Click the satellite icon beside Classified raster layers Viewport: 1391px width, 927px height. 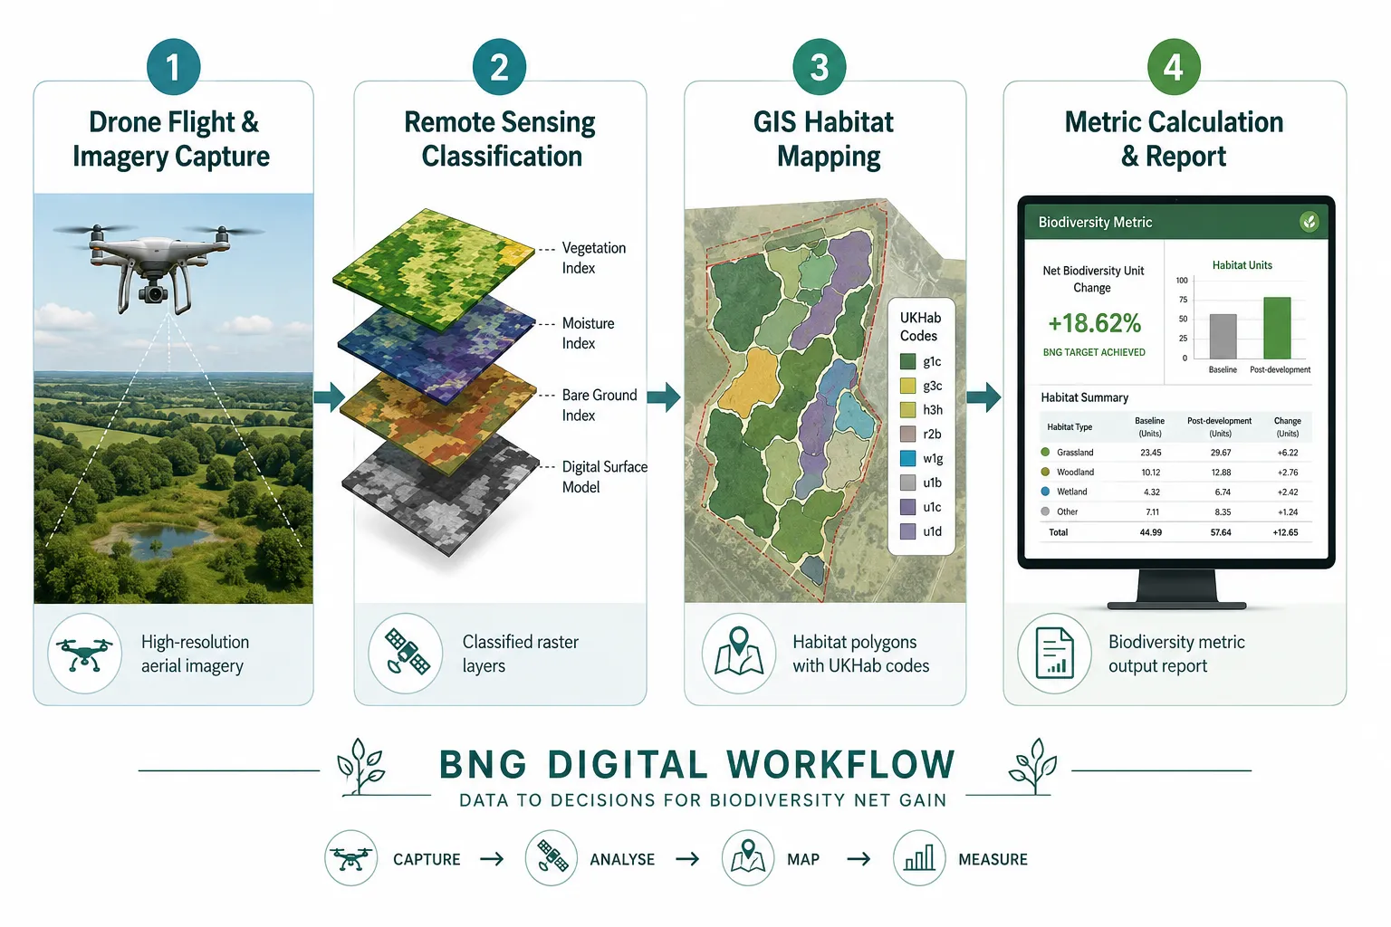point(406,654)
